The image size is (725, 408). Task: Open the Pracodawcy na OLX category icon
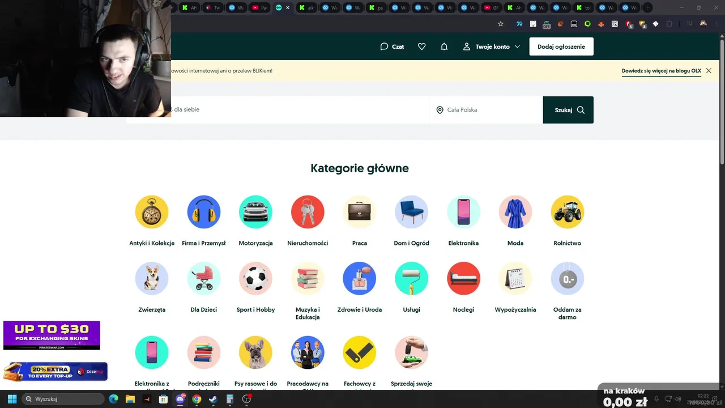tap(308, 352)
